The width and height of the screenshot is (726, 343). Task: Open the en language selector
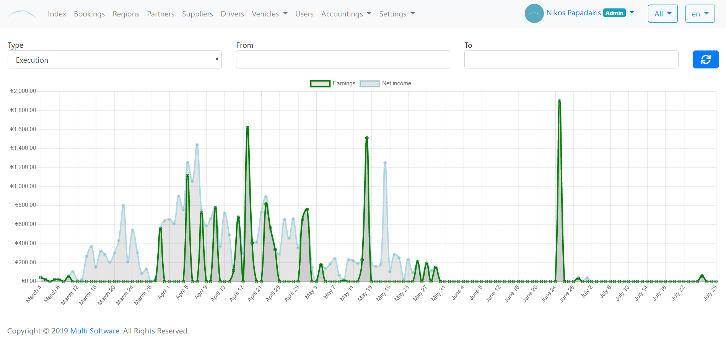pyautogui.click(x=700, y=14)
